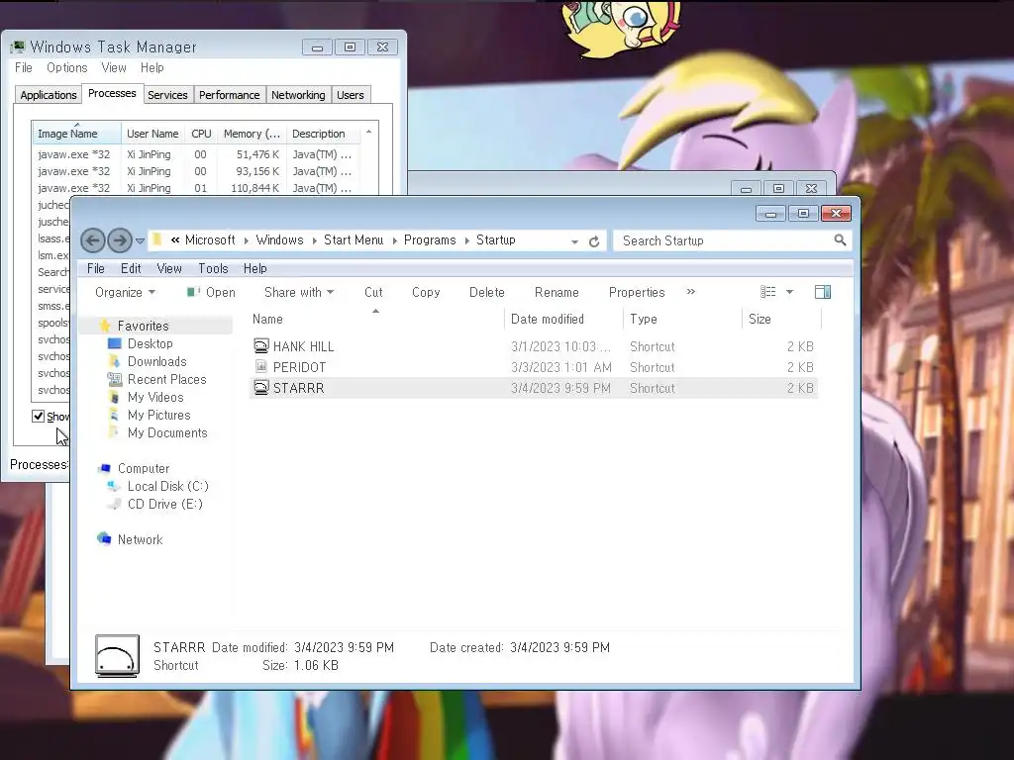1014x760 pixels.
Task: Click the magnifier search icon
Action: pyautogui.click(x=840, y=239)
